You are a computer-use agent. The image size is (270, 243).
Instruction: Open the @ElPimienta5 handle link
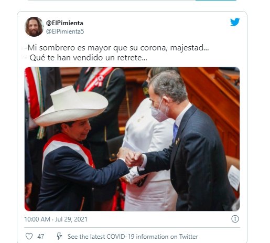65,31
